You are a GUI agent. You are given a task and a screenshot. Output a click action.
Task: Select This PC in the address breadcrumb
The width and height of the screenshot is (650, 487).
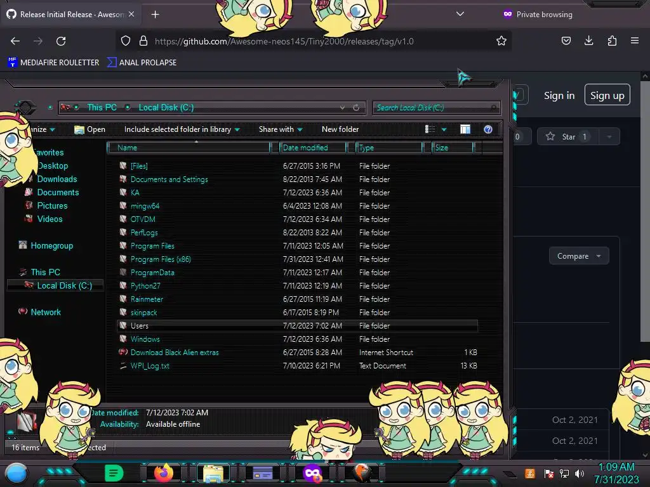102,108
